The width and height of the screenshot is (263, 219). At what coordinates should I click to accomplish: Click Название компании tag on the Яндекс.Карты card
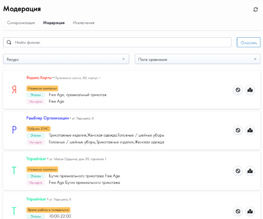pyautogui.click(x=42, y=88)
